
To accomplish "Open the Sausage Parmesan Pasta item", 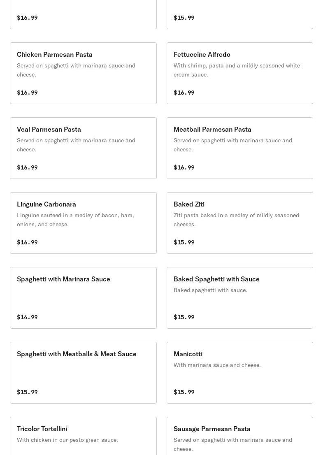I will pyautogui.click(x=212, y=429).
